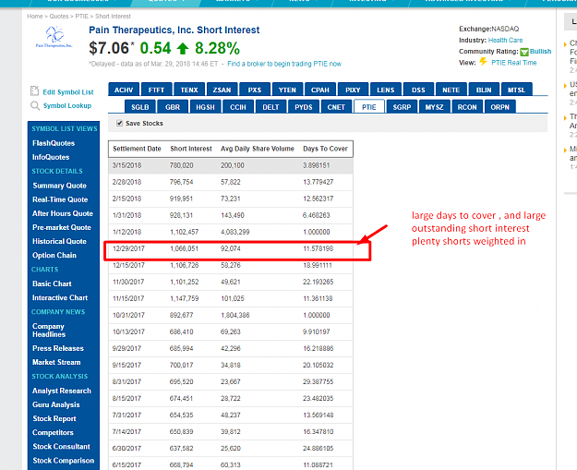
Task: Open the InfoQuotes sidebar view
Action: click(51, 157)
